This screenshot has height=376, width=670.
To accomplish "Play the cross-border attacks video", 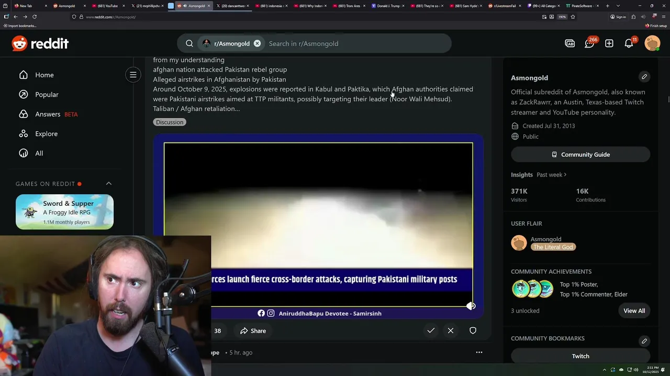I will (318, 225).
